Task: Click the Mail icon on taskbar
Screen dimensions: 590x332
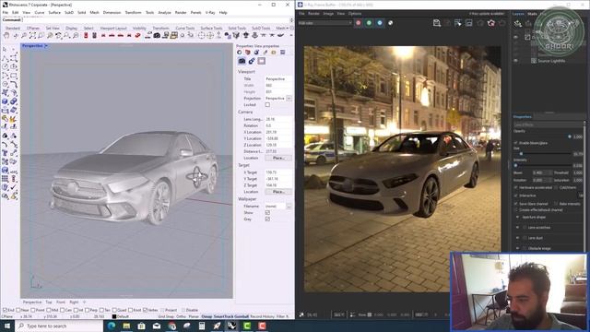Action: [x=157, y=326]
